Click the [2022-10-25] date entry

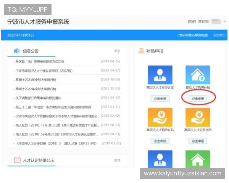pyautogui.click(x=110, y=80)
